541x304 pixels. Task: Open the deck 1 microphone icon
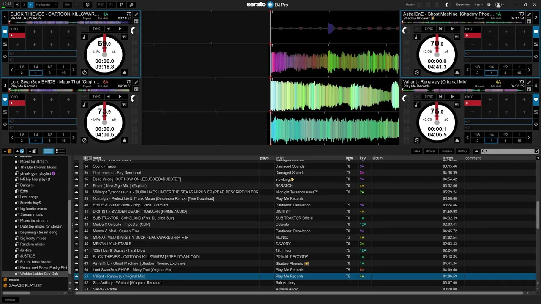(x=136, y=14)
